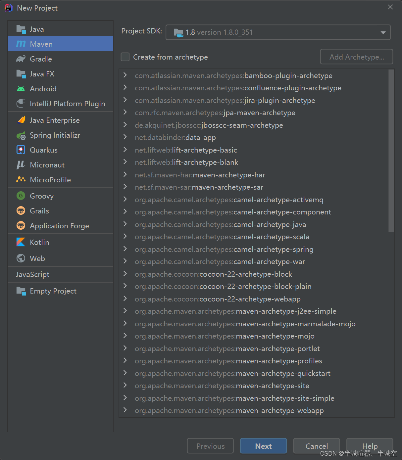Click the Help button

coord(370,446)
